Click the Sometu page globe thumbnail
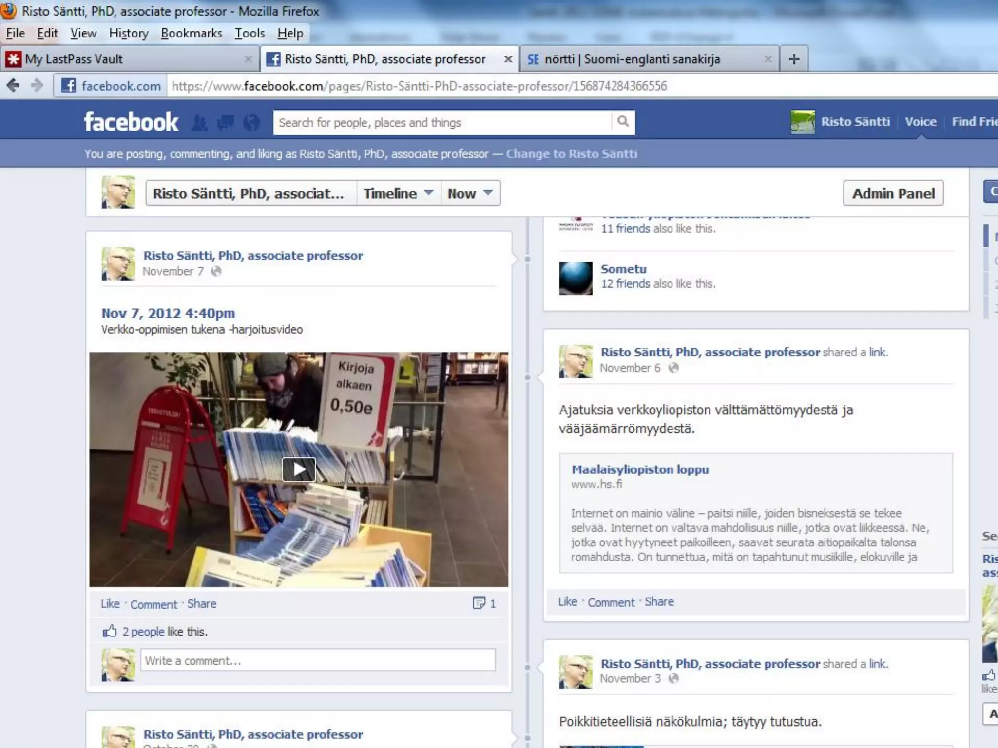Viewport: 998px width, 748px height. [576, 278]
